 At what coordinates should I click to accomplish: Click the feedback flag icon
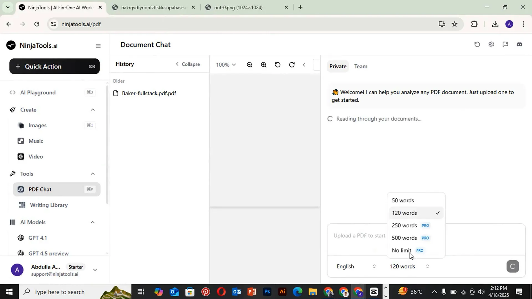tap(505, 45)
